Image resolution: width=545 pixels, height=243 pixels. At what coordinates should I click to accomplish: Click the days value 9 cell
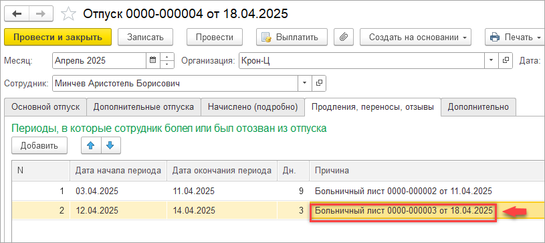(x=293, y=191)
